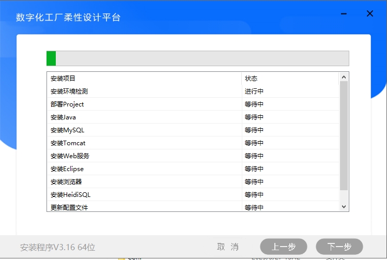Select the 安装HeidiSQL row
This screenshot has width=387, height=260.
193,194
